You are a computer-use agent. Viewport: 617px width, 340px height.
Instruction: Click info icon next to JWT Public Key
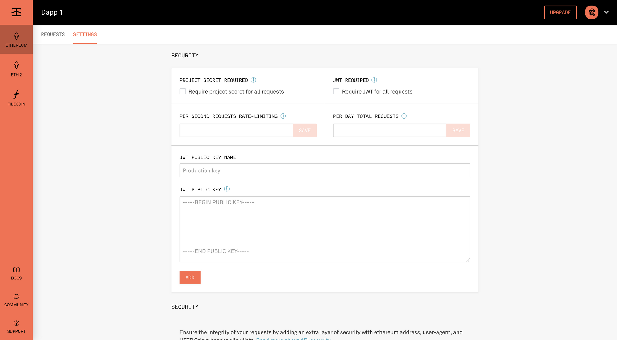tap(227, 189)
